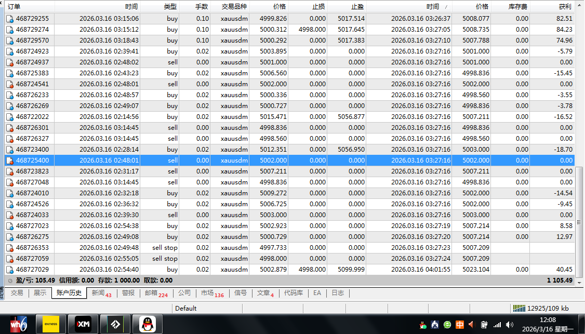Image resolution: width=585 pixels, height=334 pixels.
Task: Open the 日志 tab
Action: (338, 293)
